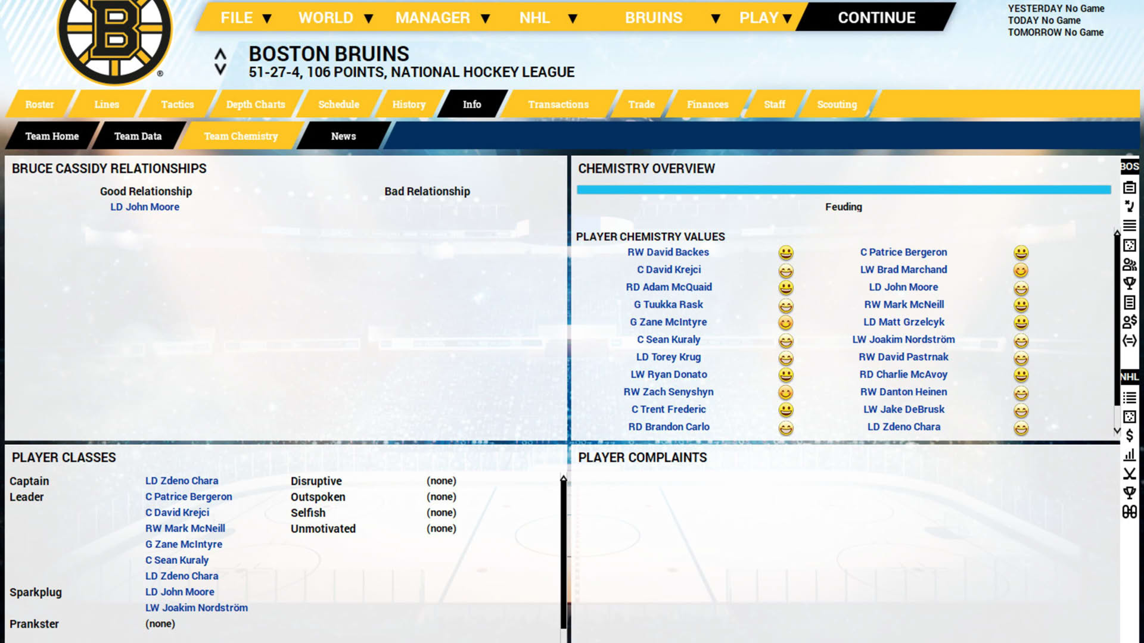Screen dimensions: 1144x643
Task: Click the BOS tactics arrow icon
Action: (1129, 207)
